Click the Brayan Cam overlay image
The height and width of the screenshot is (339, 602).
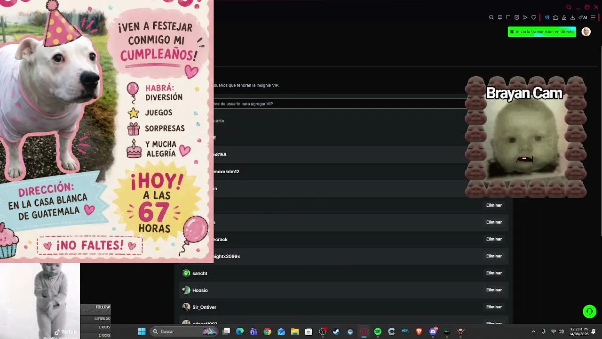pyautogui.click(x=525, y=137)
